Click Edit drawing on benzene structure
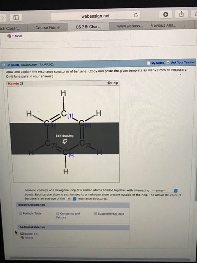Image resolution: width=197 pixels, height=263 pixels. pyautogui.click(x=65, y=136)
